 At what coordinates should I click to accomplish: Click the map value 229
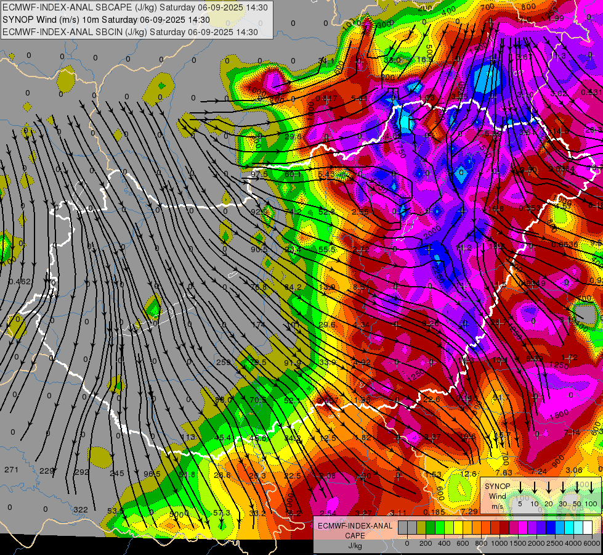(x=47, y=471)
